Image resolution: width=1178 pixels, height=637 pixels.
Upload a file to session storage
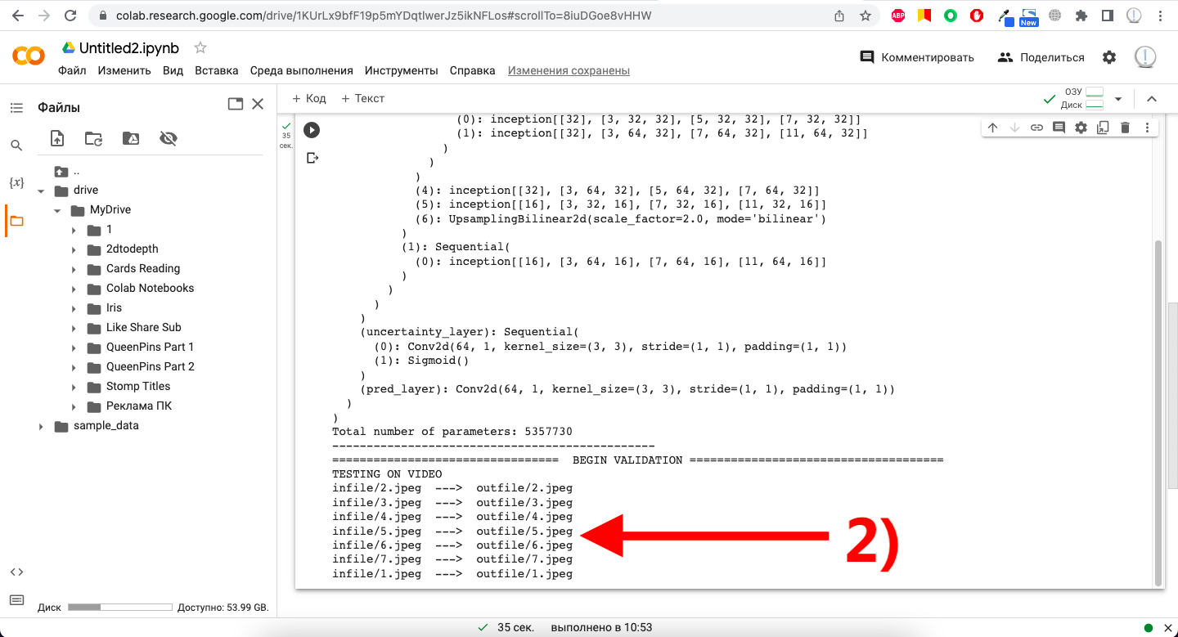(57, 139)
